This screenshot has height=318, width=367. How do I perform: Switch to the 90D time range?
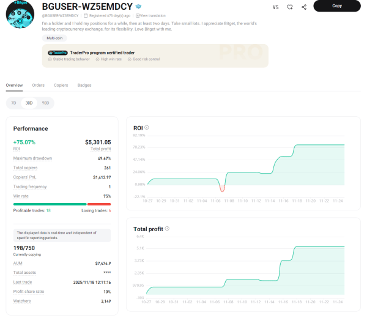(x=45, y=103)
